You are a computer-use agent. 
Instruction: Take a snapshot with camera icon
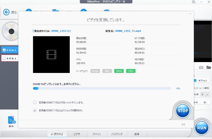point(201,67)
